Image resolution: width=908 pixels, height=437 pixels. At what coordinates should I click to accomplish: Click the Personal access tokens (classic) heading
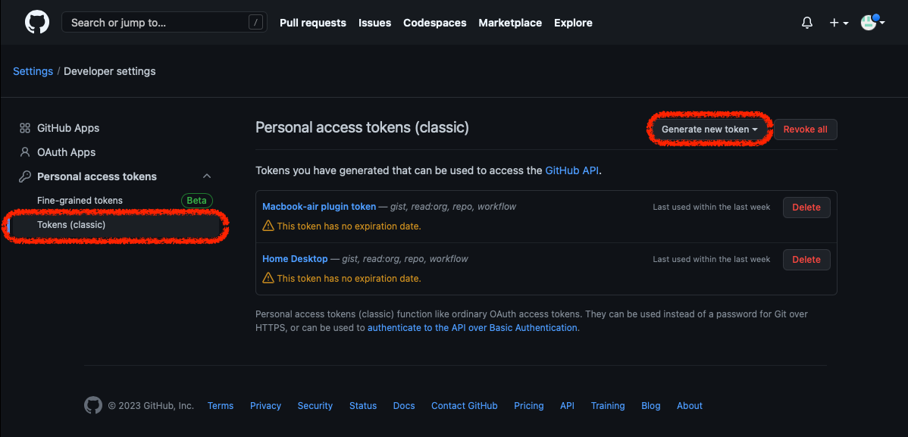coord(362,128)
